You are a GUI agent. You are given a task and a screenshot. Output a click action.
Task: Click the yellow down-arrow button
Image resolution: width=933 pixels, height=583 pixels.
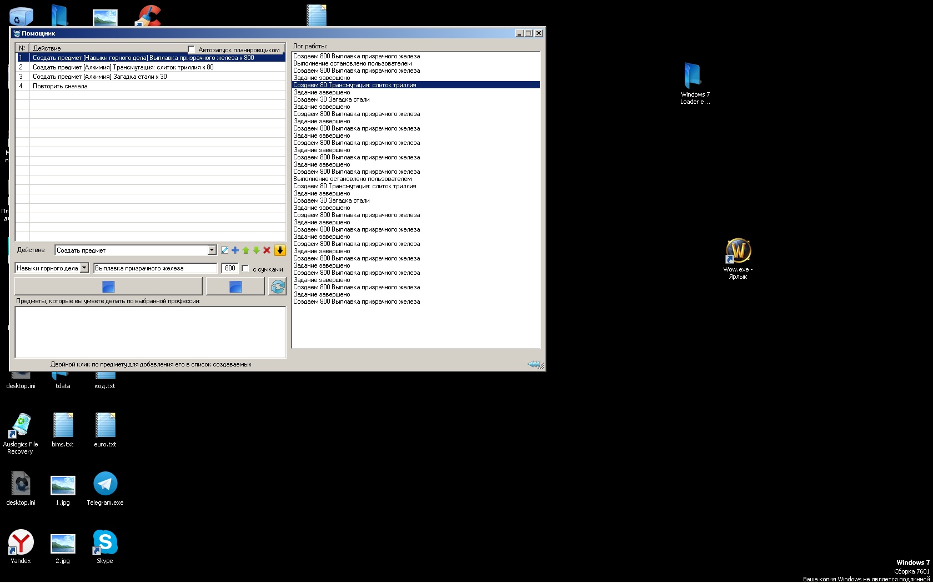pos(280,250)
